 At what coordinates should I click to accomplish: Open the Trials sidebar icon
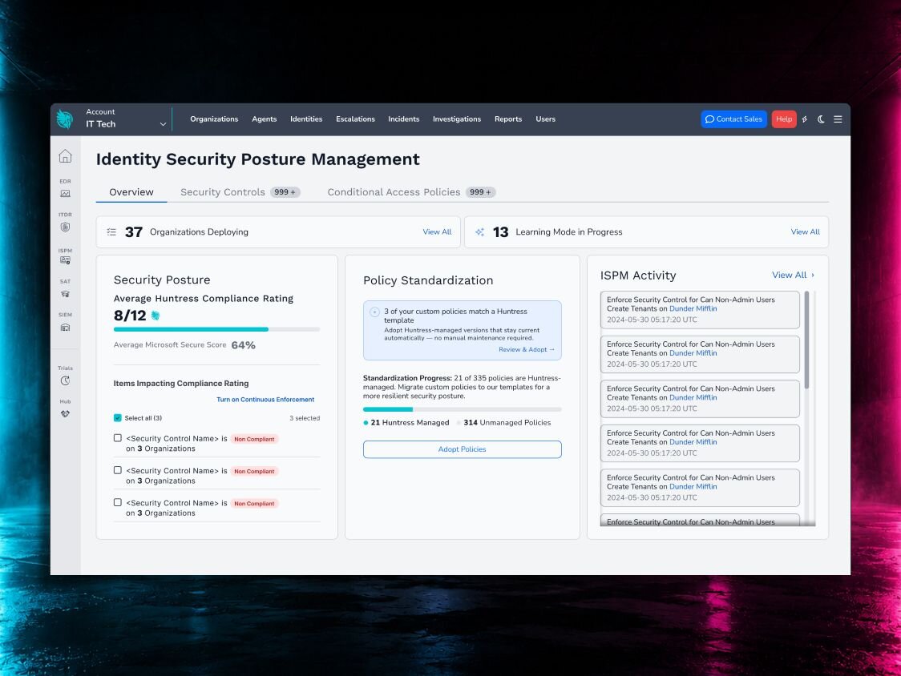(x=65, y=380)
